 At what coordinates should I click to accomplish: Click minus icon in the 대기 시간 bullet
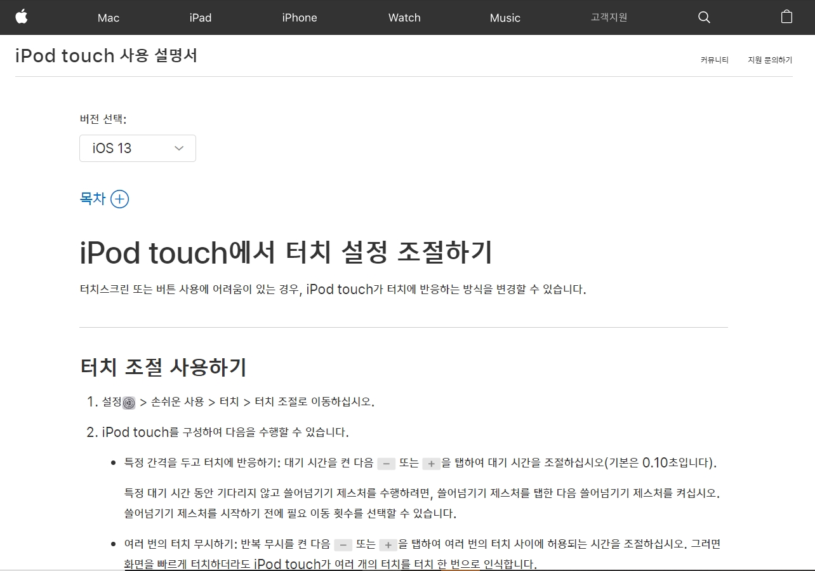(387, 464)
